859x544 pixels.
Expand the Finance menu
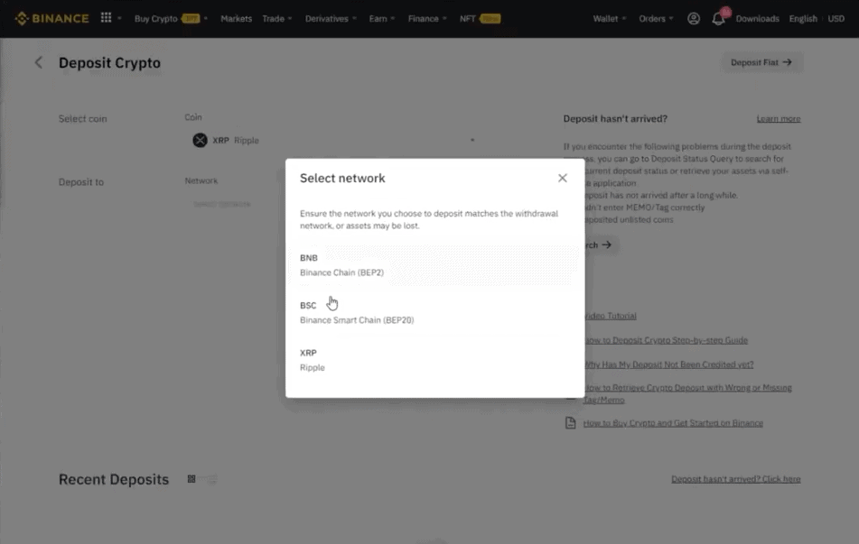tap(427, 19)
